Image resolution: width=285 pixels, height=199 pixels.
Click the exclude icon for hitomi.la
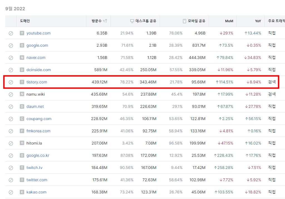[11, 143]
